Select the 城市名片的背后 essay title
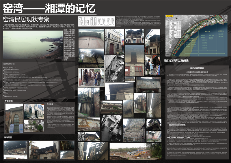 click(197, 68)
